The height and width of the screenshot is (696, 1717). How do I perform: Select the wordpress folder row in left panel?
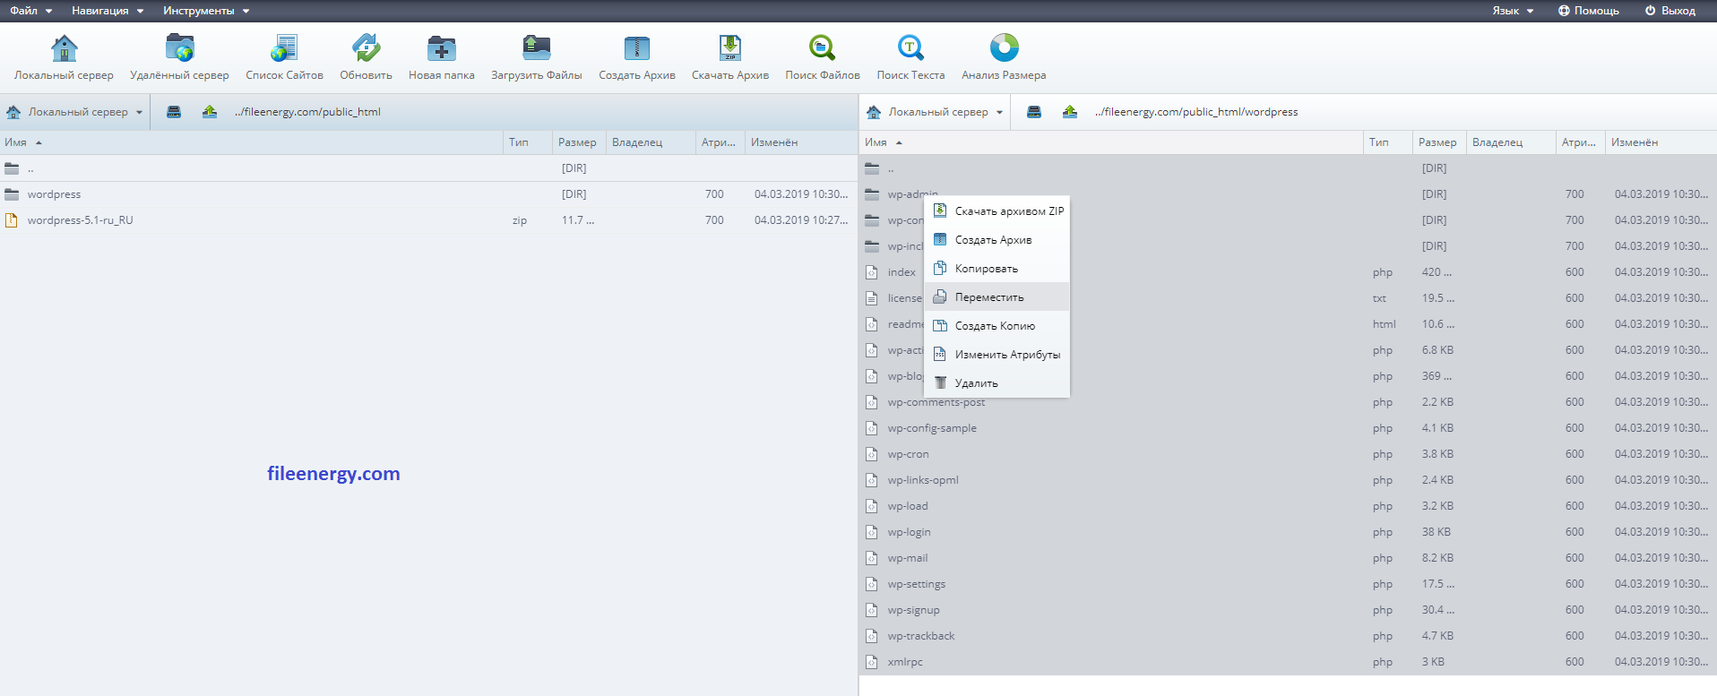point(428,194)
